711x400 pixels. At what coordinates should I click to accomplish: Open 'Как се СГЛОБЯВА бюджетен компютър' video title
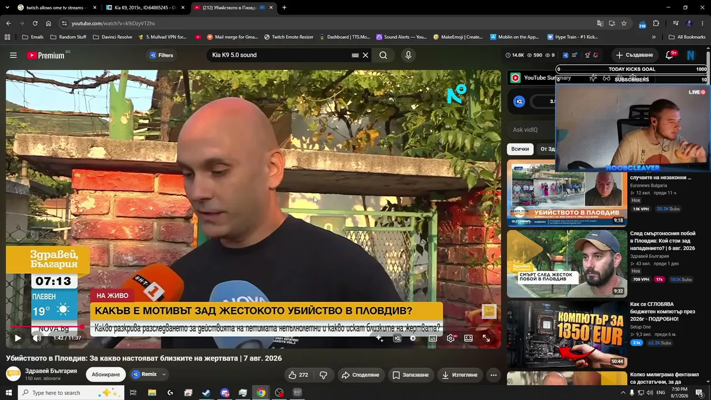tap(663, 312)
